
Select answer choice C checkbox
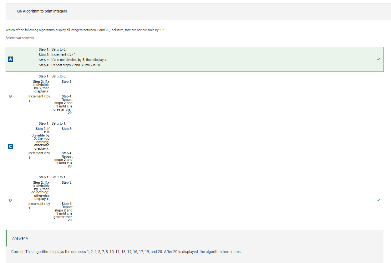click(10, 146)
